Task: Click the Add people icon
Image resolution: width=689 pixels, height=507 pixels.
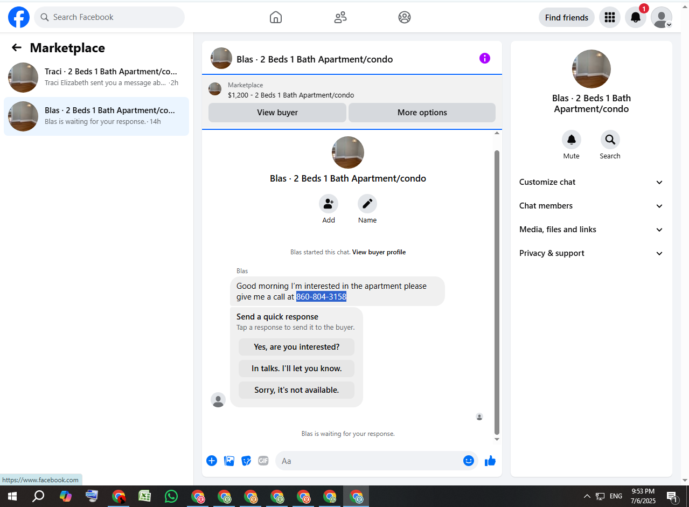Action: click(x=329, y=204)
